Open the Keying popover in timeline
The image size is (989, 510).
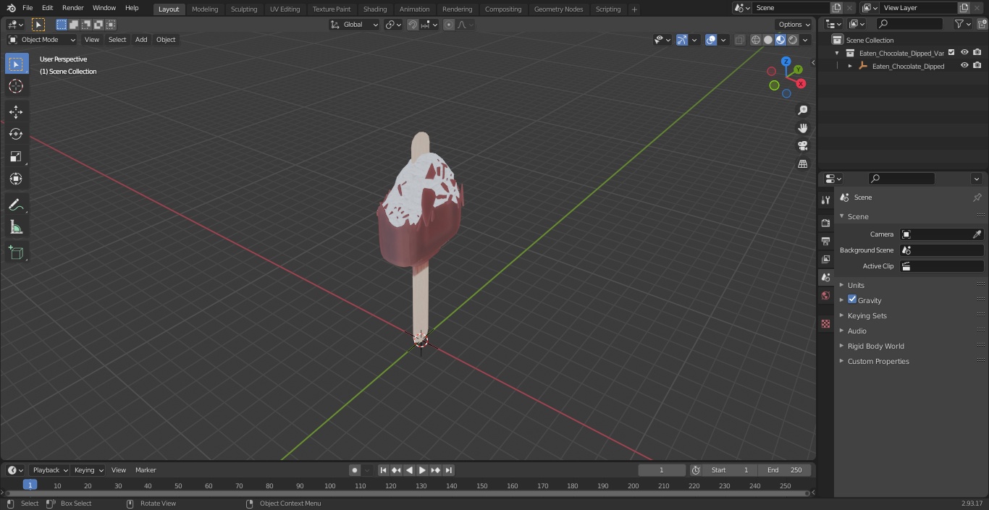click(x=88, y=470)
